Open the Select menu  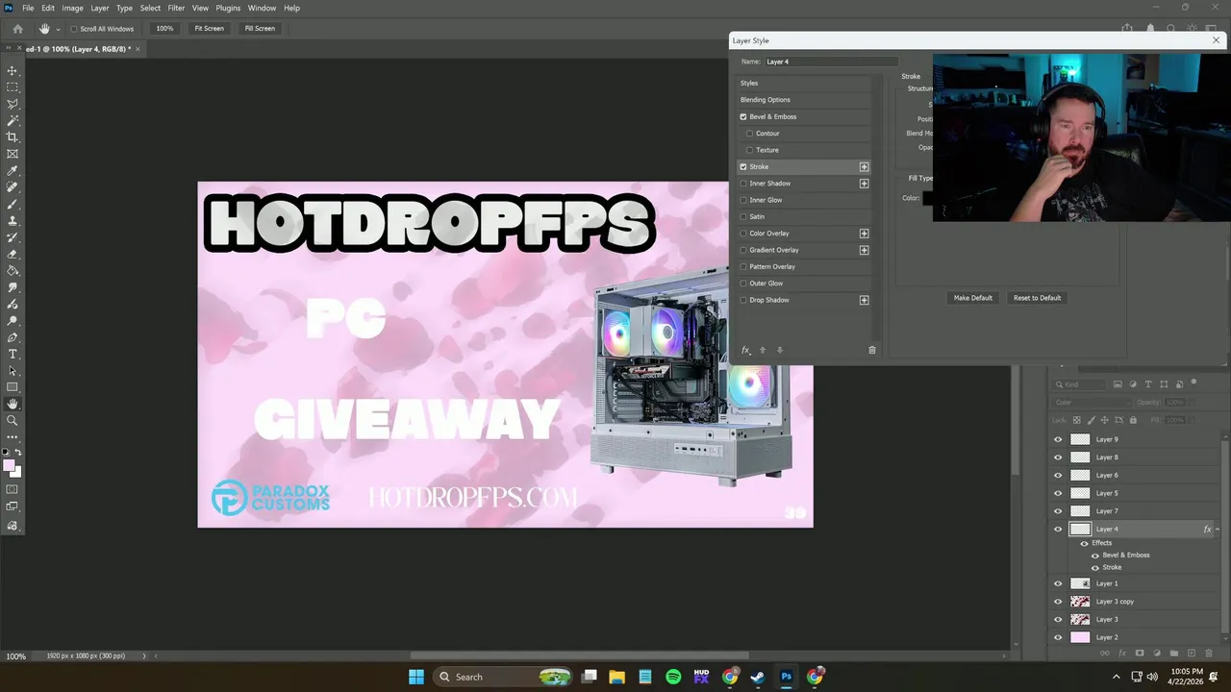click(150, 8)
